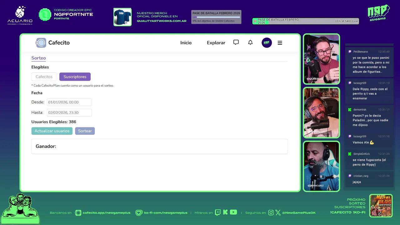Viewport: 400px width, 225px height.
Task: Go to Inicio in the navigation
Action: (x=186, y=43)
